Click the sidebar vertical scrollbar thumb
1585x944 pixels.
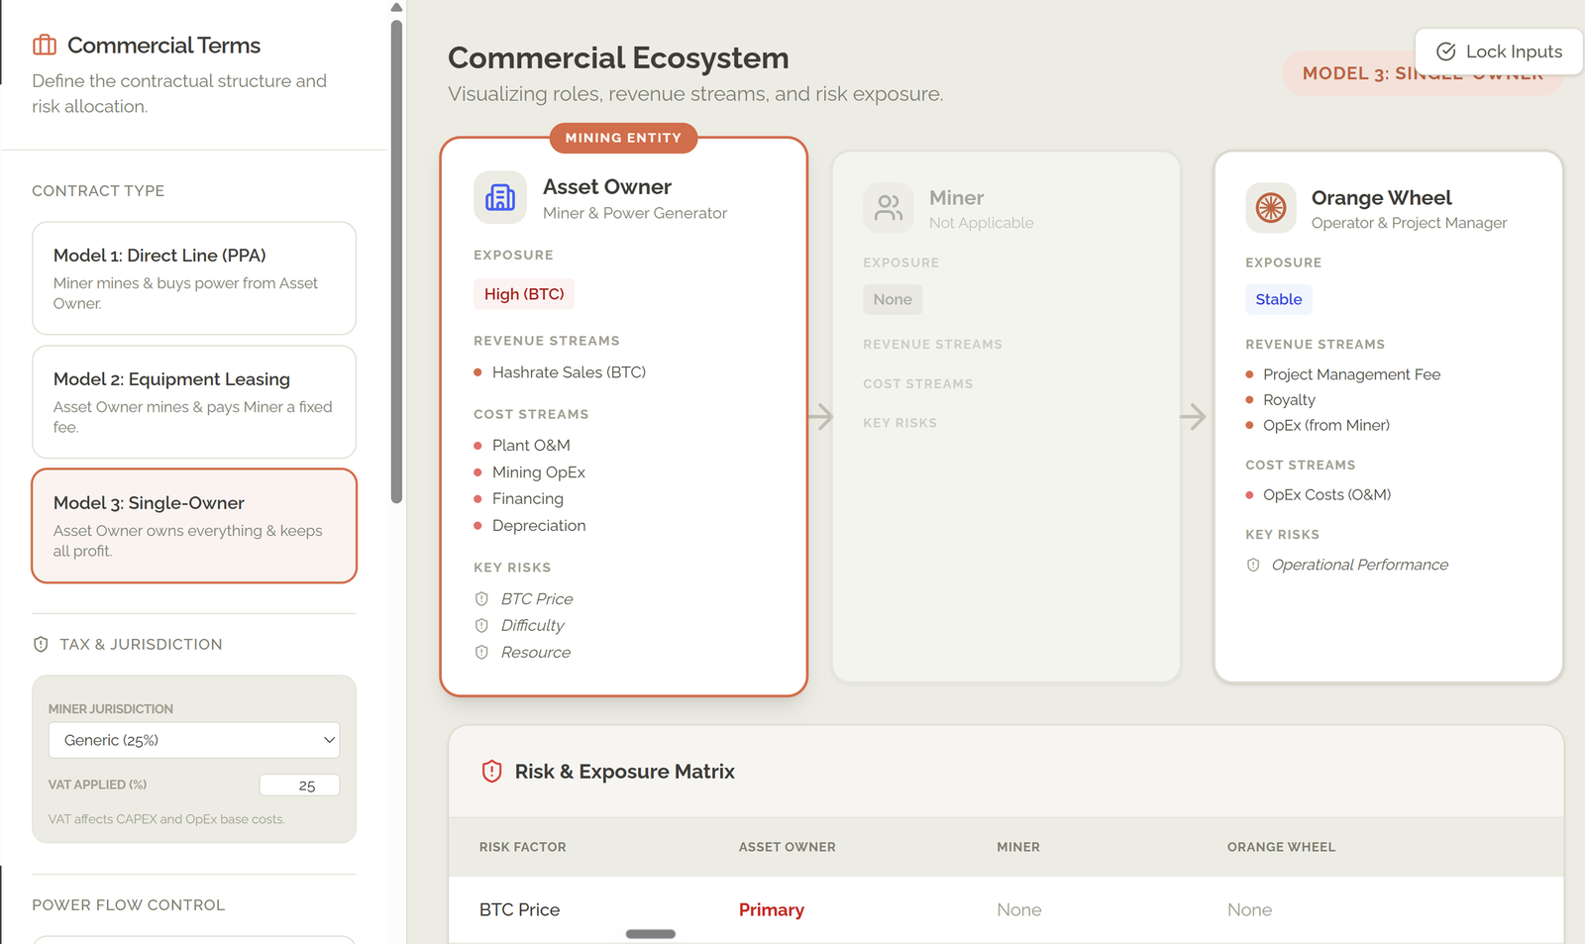396,262
